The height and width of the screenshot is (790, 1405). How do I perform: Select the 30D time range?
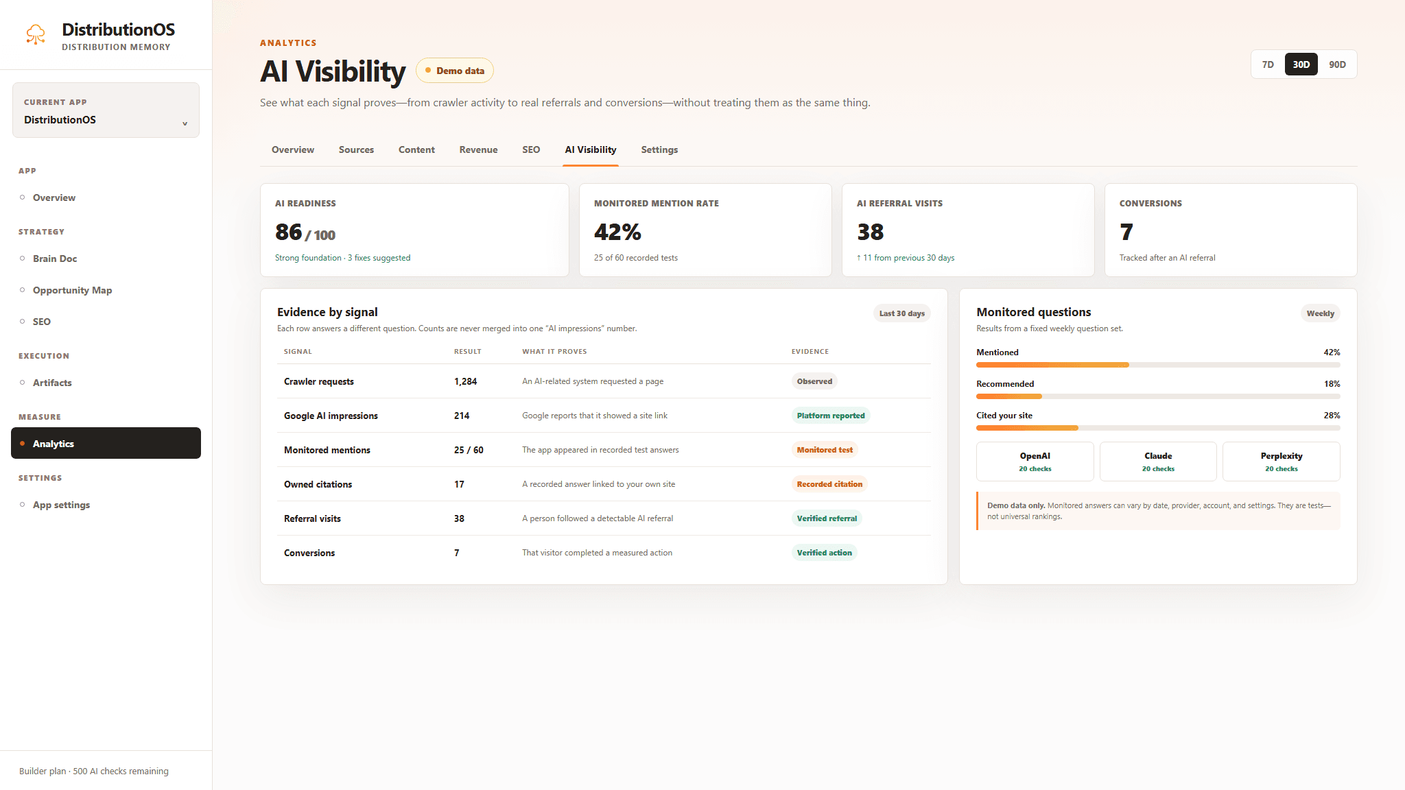click(1301, 64)
